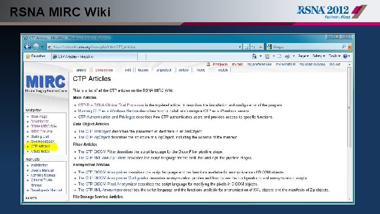The image size is (380, 214).
Task: Switch to the discussion tab
Action: 104,70
